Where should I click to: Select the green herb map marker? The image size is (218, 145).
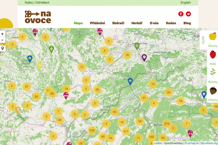[x=52, y=49]
